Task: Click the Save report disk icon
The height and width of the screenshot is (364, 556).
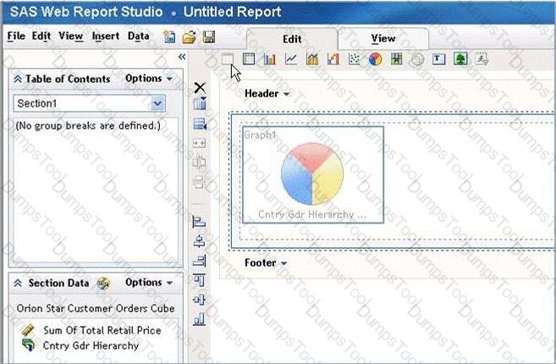Action: point(209,36)
